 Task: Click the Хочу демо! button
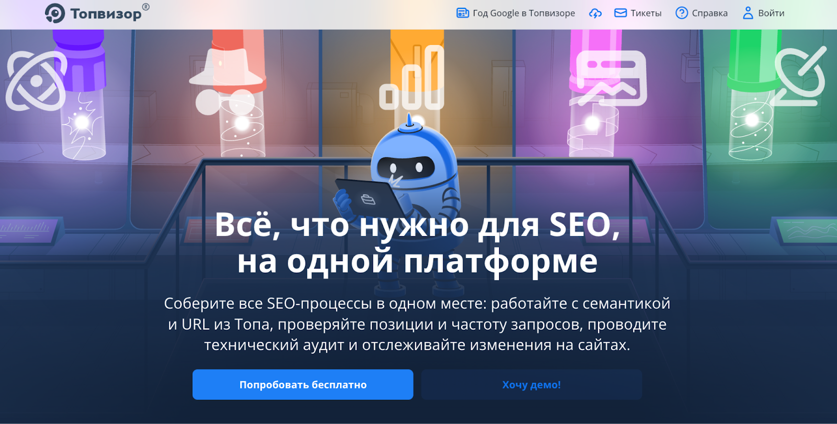(x=531, y=385)
